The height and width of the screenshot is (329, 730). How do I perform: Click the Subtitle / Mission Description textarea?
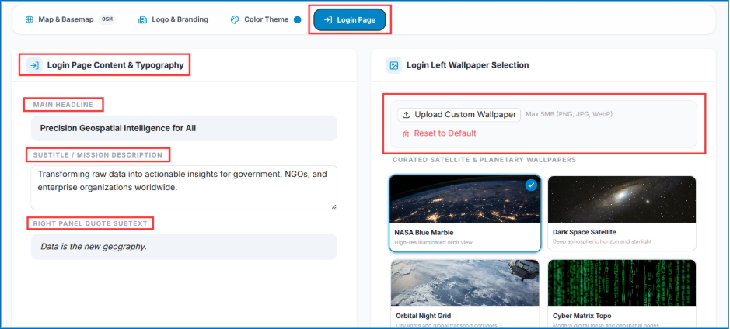coord(184,187)
